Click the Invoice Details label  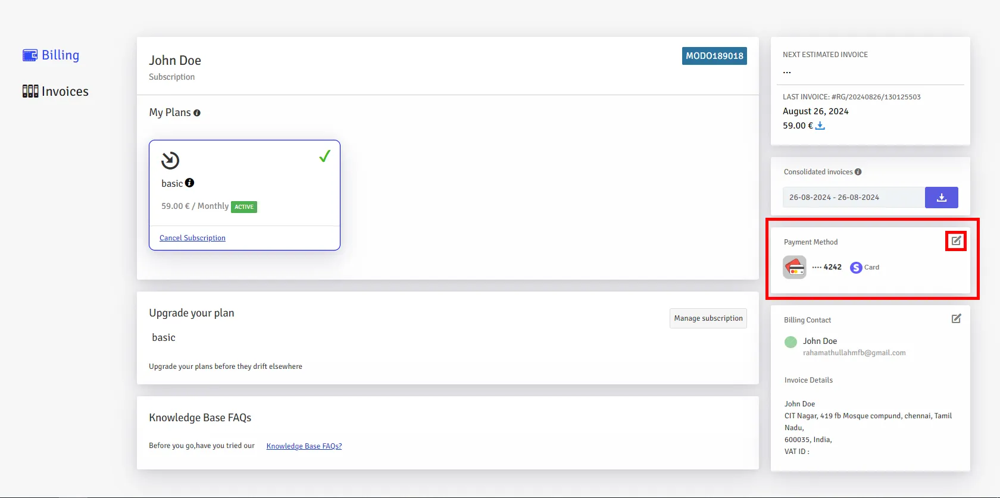[808, 380]
